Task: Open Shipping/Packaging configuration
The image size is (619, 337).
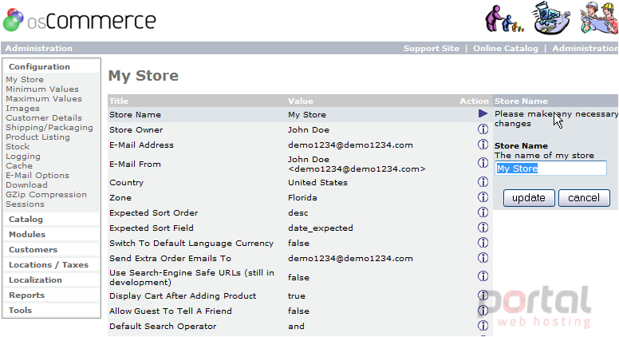Action: pos(49,127)
